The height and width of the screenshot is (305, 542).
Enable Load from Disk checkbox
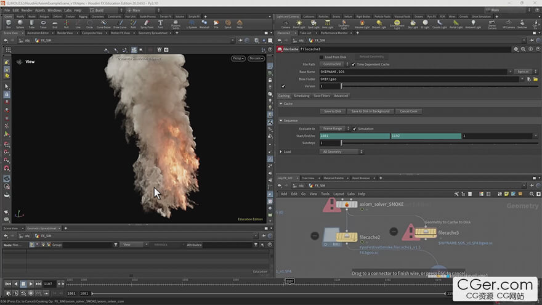click(322, 57)
